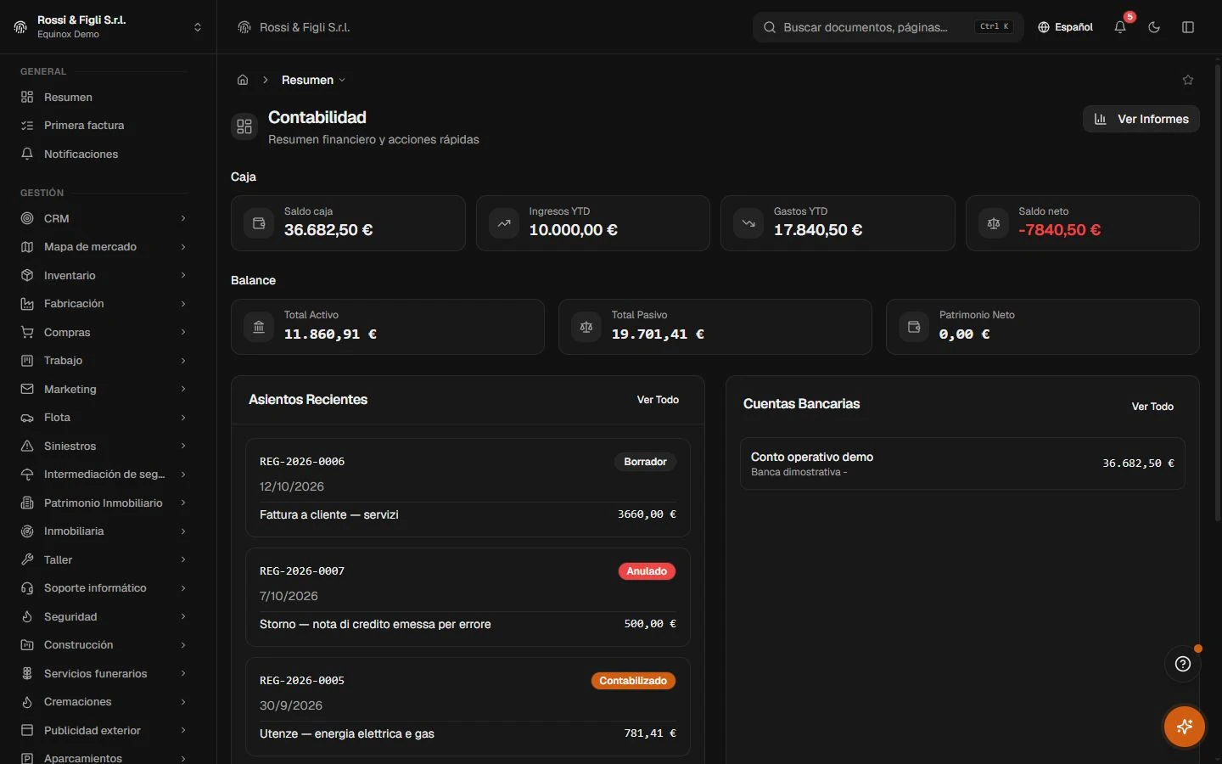Open the Conto operativo demo bank account
Image resolution: width=1222 pixels, height=764 pixels.
pyautogui.click(x=962, y=463)
